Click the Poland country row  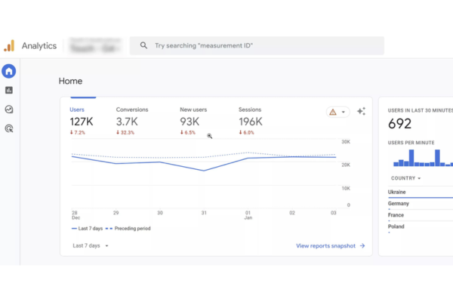click(x=421, y=226)
